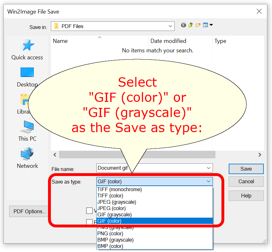The width and height of the screenshot is (272, 252).
Task: Choose GIF (grayscale) from the list
Action: 114,214
